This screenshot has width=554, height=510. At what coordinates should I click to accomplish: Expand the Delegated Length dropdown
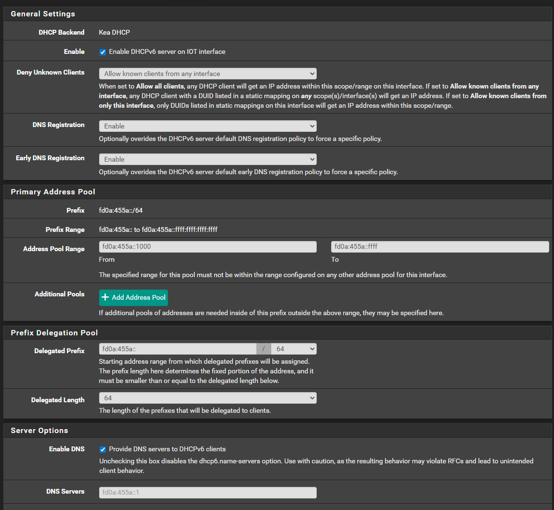[207, 398]
